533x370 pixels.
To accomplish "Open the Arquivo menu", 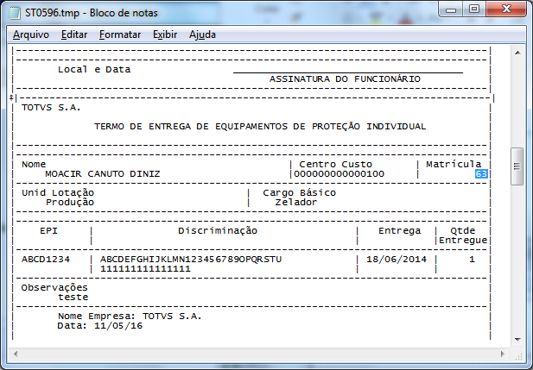I will [x=31, y=34].
